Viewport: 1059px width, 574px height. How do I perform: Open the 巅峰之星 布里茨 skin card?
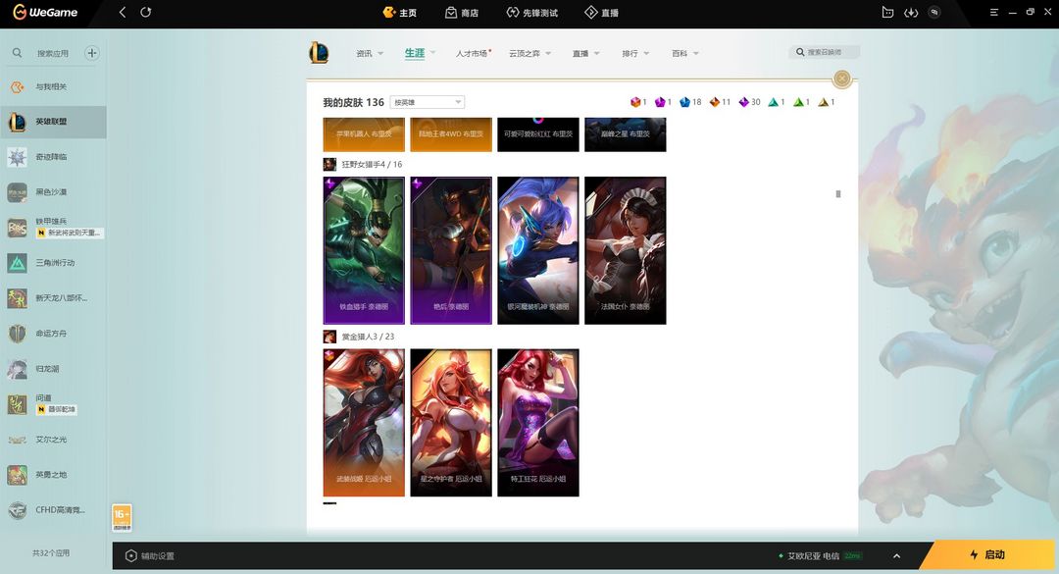pyautogui.click(x=626, y=134)
